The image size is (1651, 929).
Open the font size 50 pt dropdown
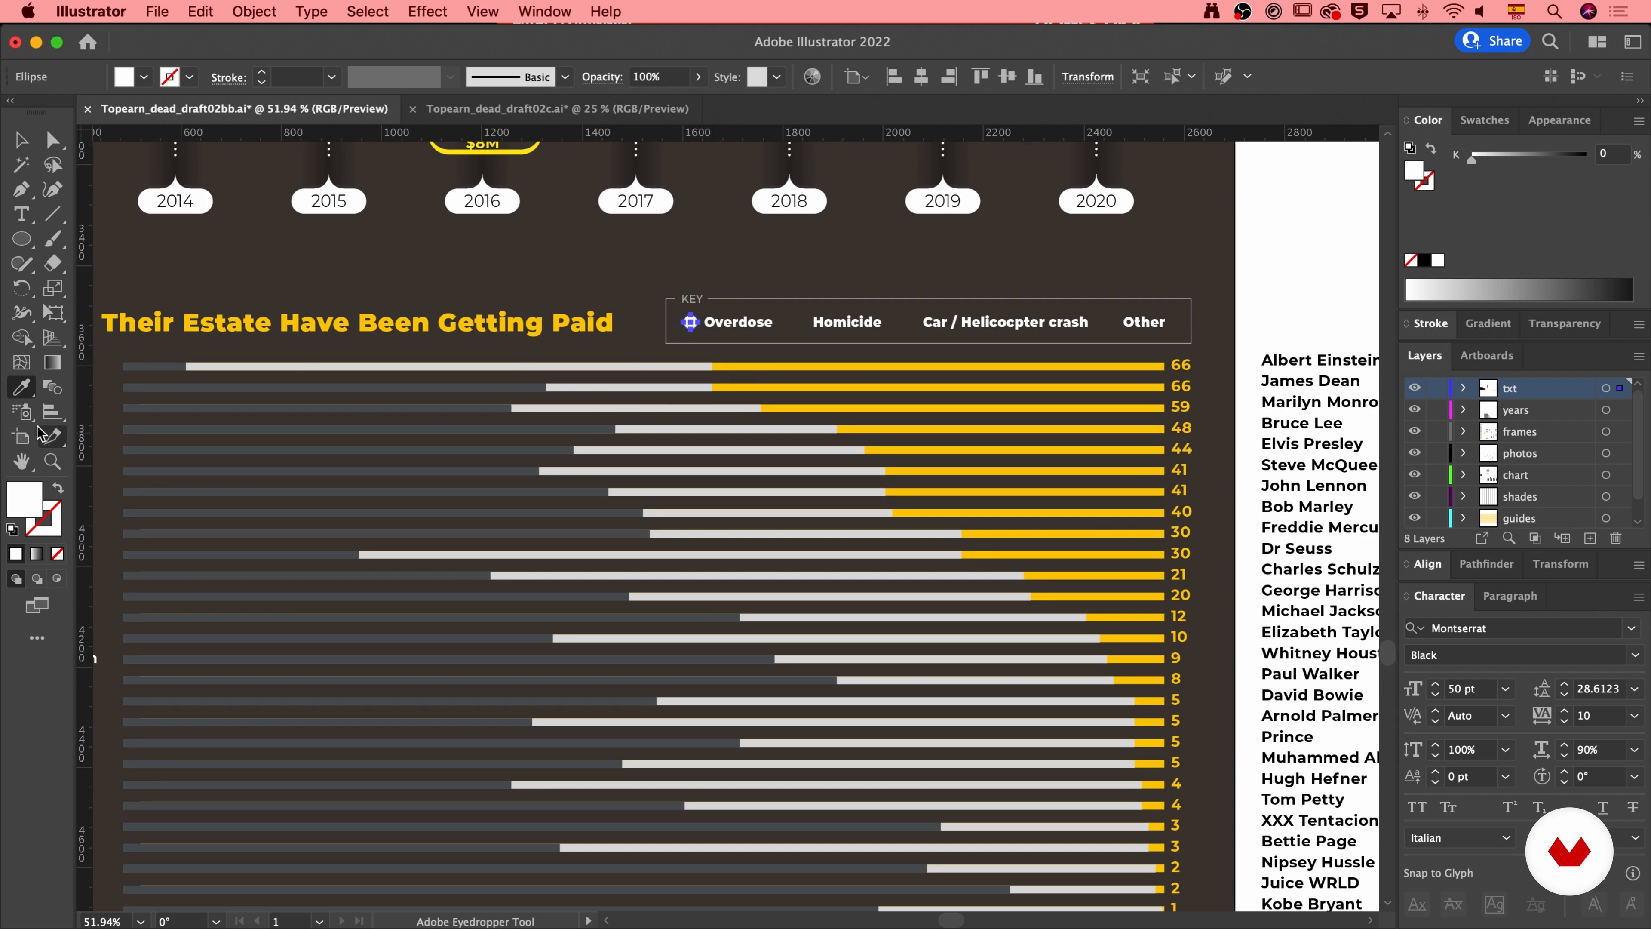click(x=1506, y=689)
